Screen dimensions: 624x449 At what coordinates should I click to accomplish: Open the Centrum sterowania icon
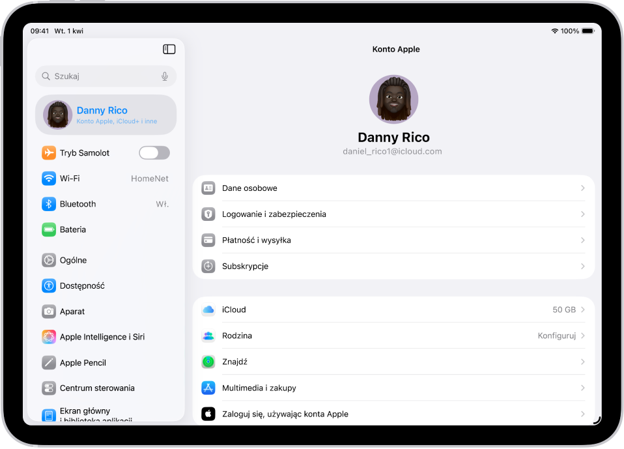[49, 388]
